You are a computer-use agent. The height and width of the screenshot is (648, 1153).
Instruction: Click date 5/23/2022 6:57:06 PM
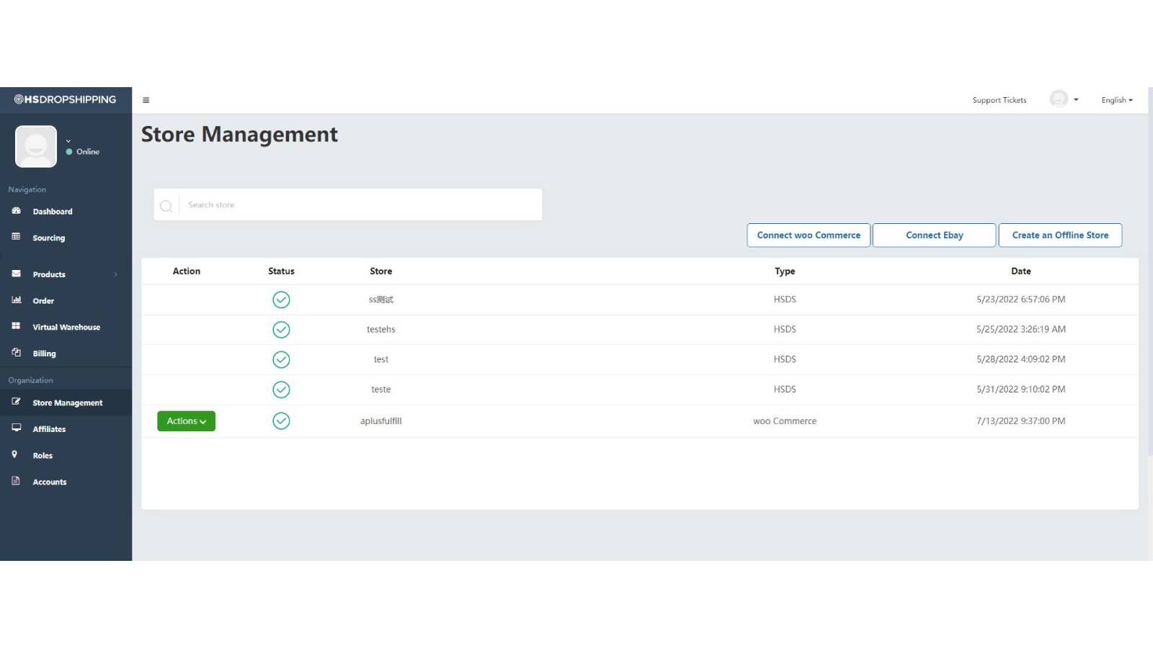1021,300
